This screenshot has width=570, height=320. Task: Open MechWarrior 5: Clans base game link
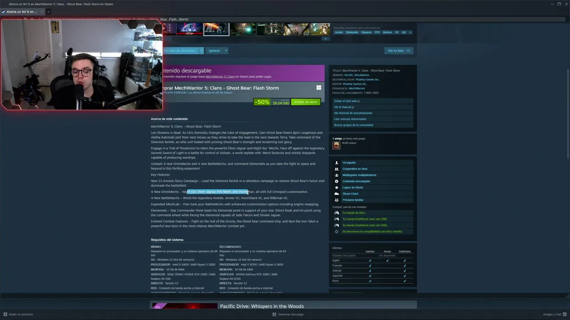click(220, 76)
